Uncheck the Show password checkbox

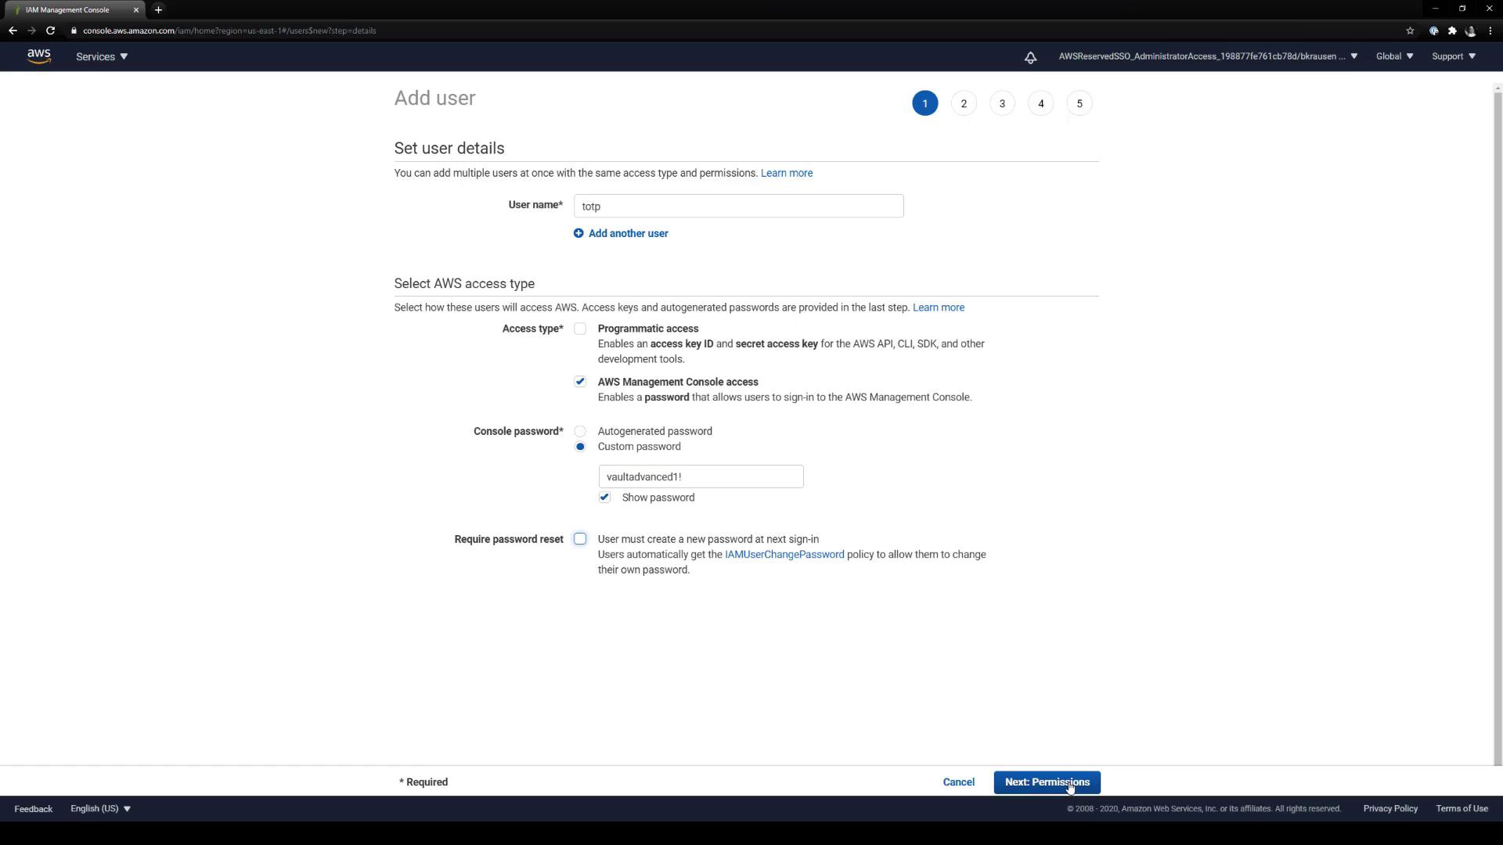tap(604, 498)
